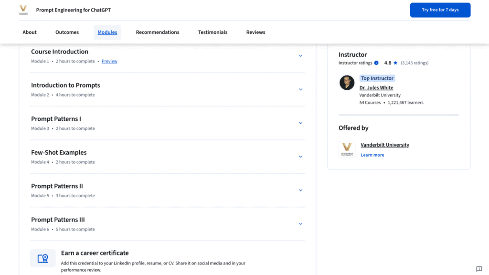Click the 1,221,467 learners text
Screen dimensions: 489x275
click(x=405, y=103)
